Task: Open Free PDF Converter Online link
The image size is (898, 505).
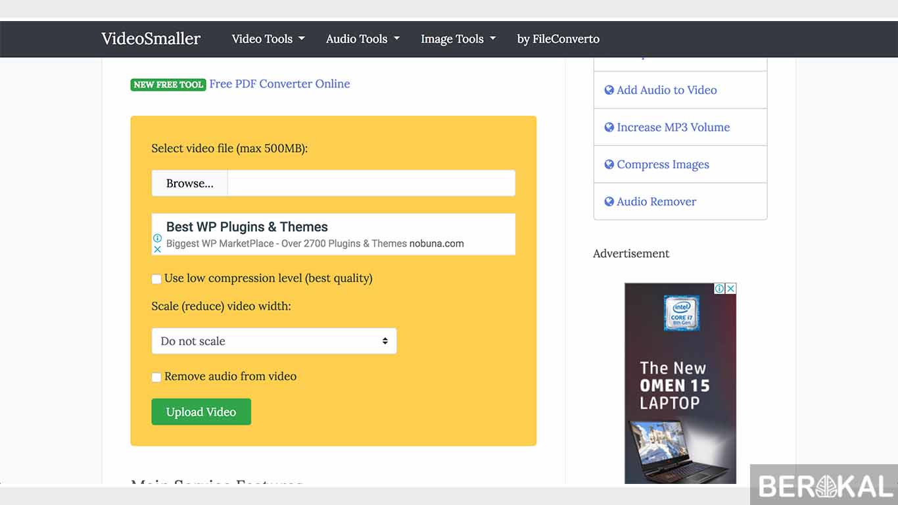Action: click(279, 84)
